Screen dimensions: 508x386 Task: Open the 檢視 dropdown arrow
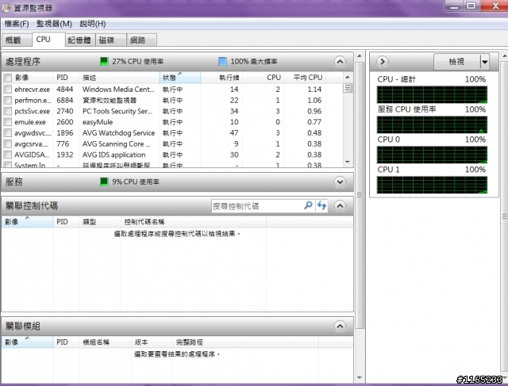point(484,62)
